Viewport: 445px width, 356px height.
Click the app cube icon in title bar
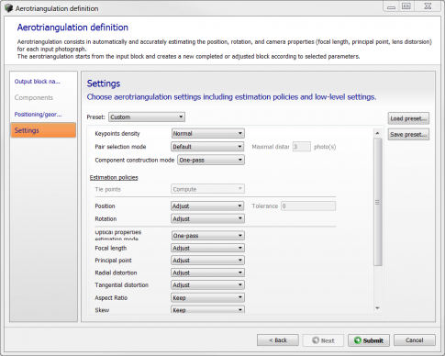click(x=8, y=8)
